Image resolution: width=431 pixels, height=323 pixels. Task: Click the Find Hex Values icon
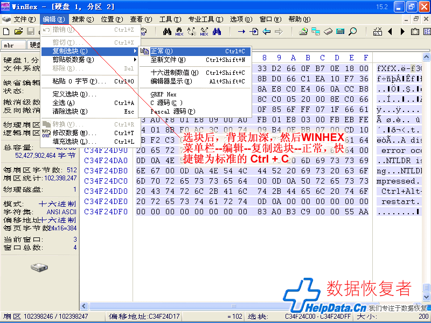(179, 32)
